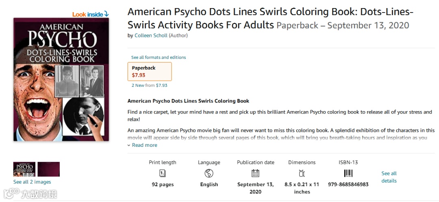Select the second dark red thumbnail
Image resolution: width=439 pixels, height=202 pixels.
click(49, 169)
